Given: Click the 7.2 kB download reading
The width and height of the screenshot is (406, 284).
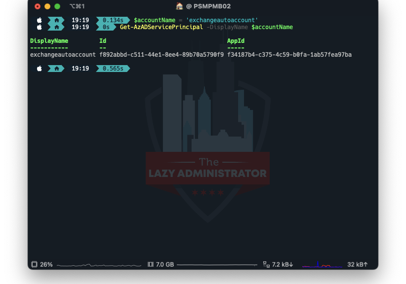Looking at the screenshot, I should [x=283, y=265].
